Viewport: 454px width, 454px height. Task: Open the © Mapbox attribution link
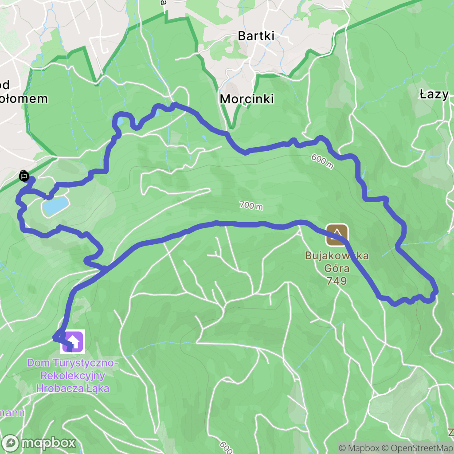(359, 448)
